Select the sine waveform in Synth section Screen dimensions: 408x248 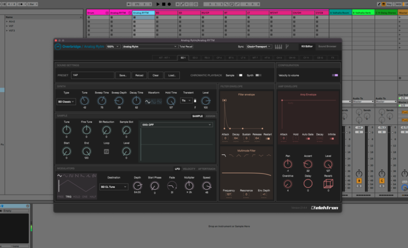(147, 101)
